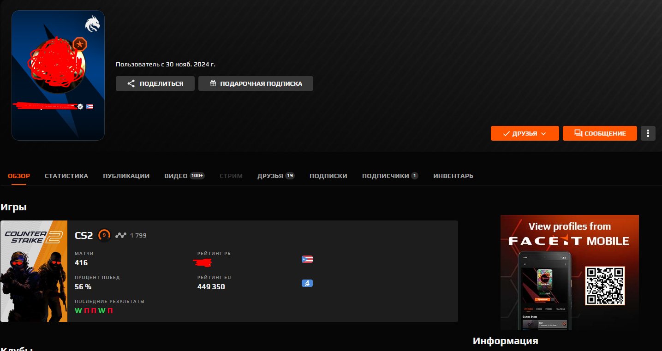Switch to the Статистика tab

[66, 176]
